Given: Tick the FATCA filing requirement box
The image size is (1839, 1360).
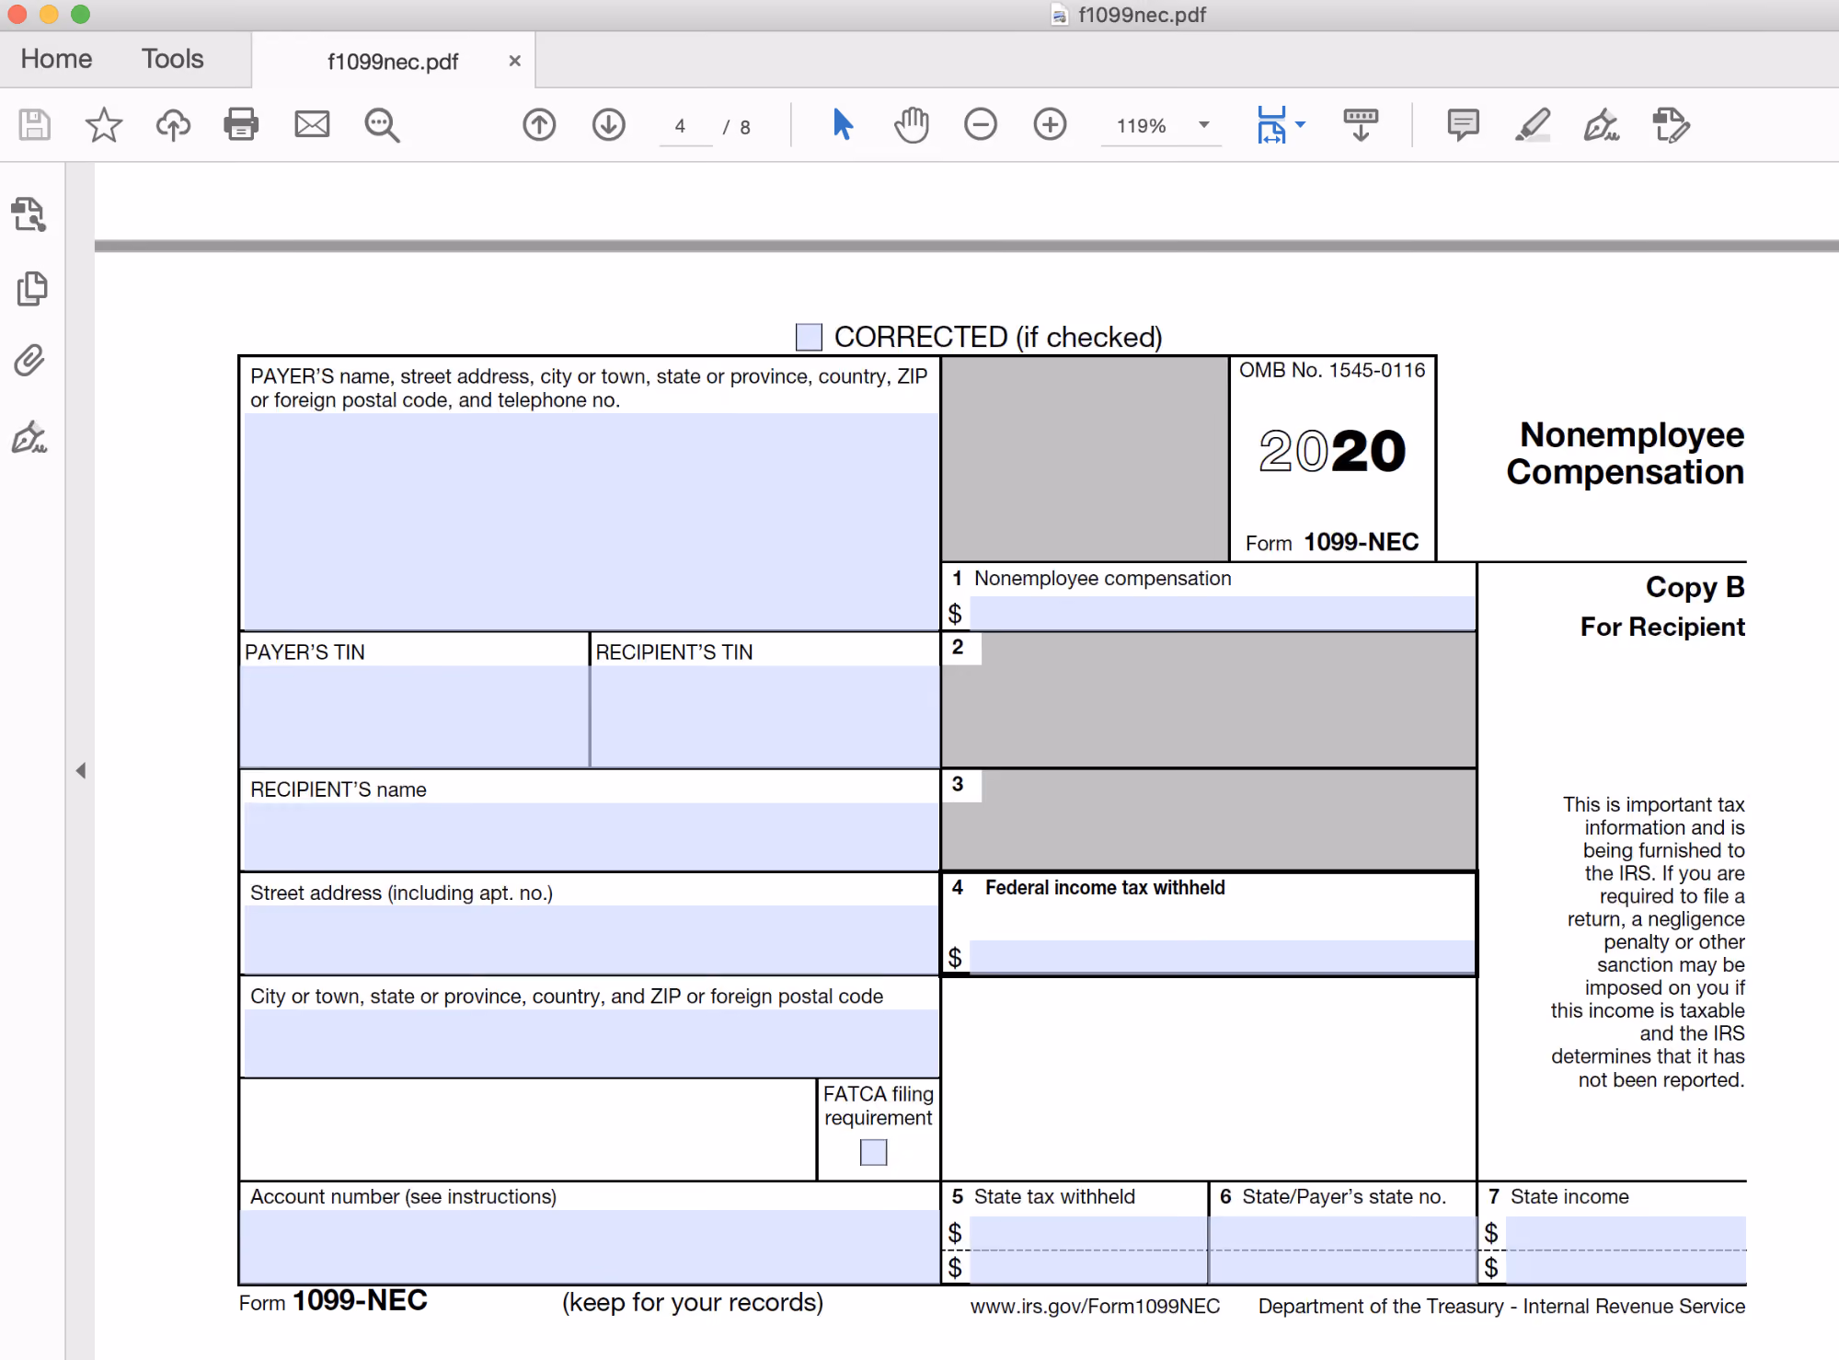Looking at the screenshot, I should pyautogui.click(x=873, y=1152).
